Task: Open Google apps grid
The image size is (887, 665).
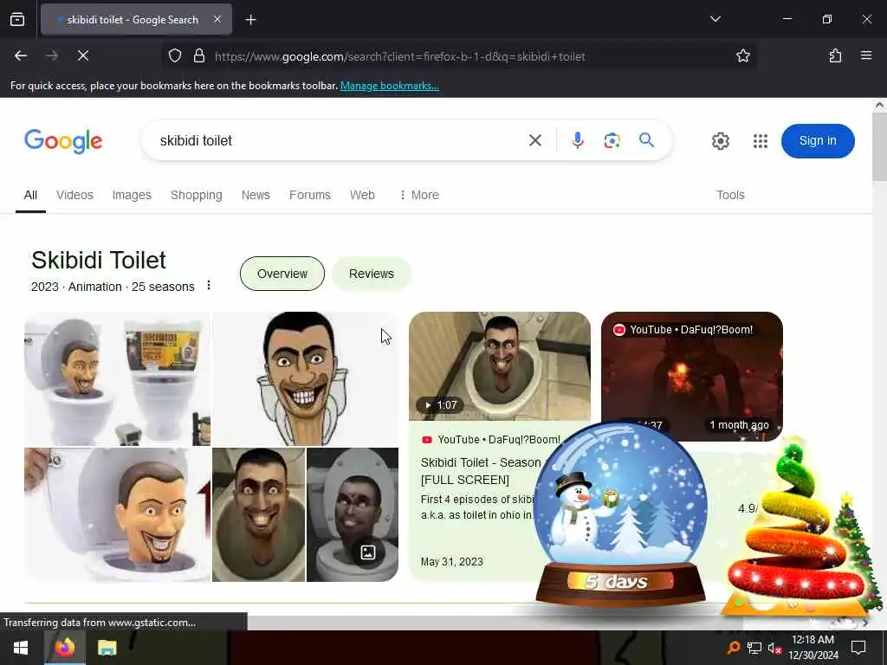Action: point(761,141)
